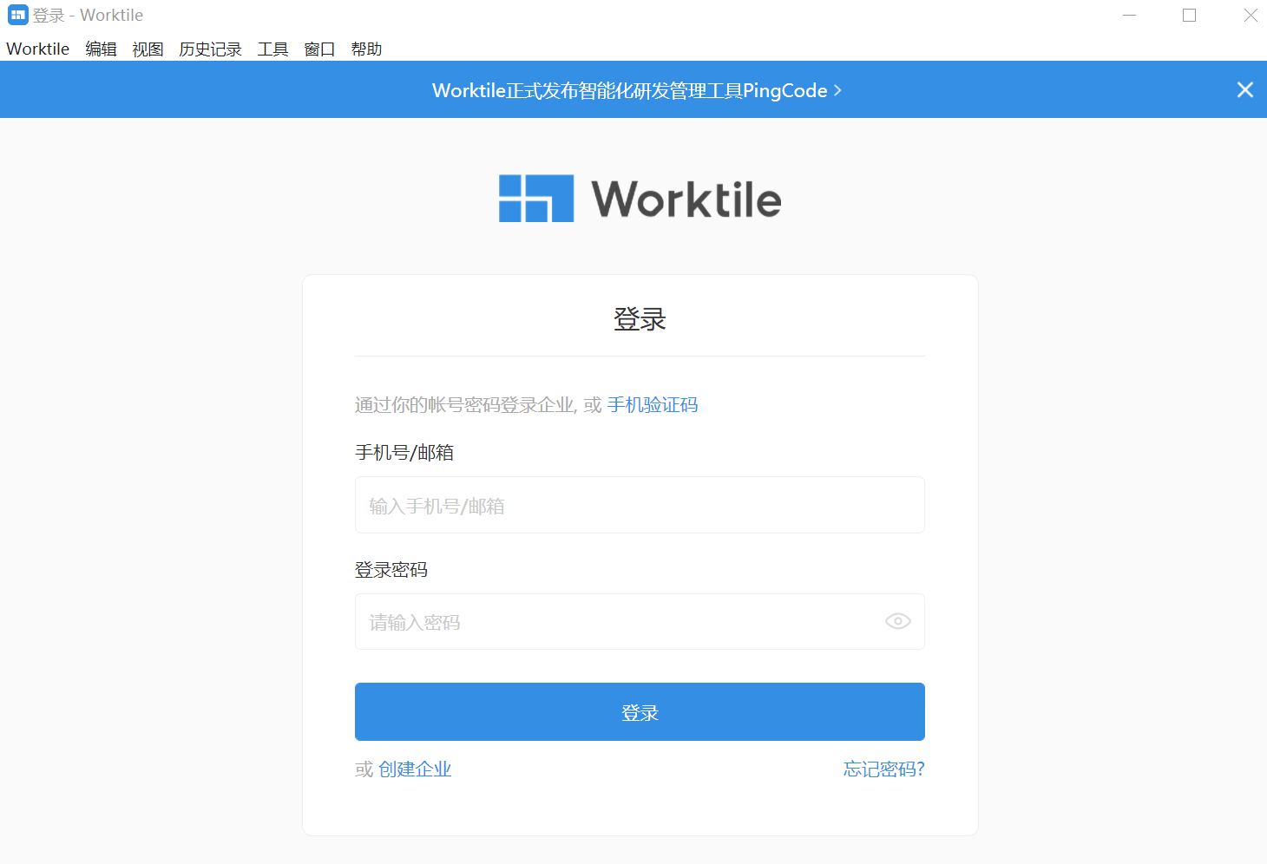Open the 编辑 menu

coord(101,49)
